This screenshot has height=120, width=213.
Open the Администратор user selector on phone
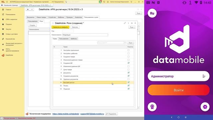tap(178, 76)
